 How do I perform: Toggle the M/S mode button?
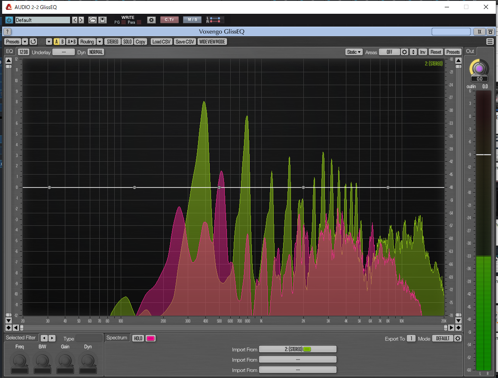point(192,20)
